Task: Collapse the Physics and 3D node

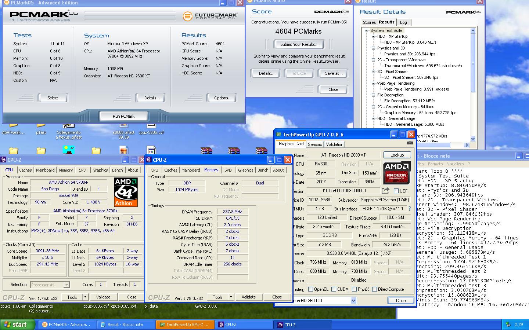Action: coord(373,48)
